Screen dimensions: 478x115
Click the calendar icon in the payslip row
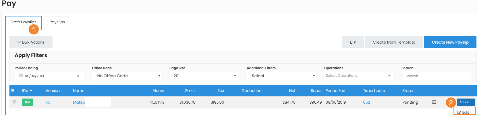[434, 102]
